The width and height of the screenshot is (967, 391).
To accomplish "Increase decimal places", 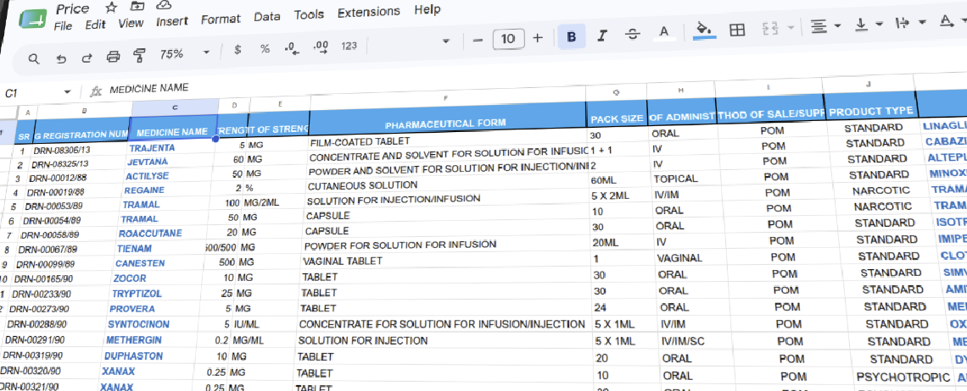I will [x=321, y=47].
